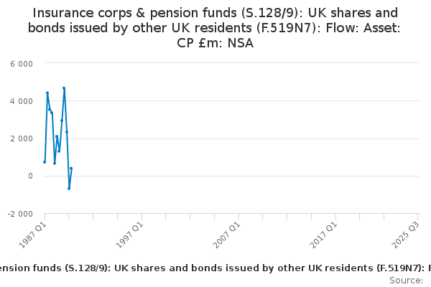Click the x-axis tick mark under 2025 Q3

(418, 217)
